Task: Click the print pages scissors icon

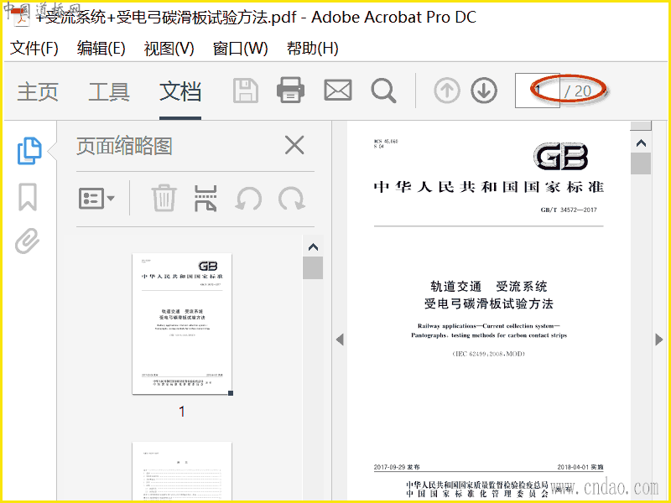Action: tap(205, 198)
